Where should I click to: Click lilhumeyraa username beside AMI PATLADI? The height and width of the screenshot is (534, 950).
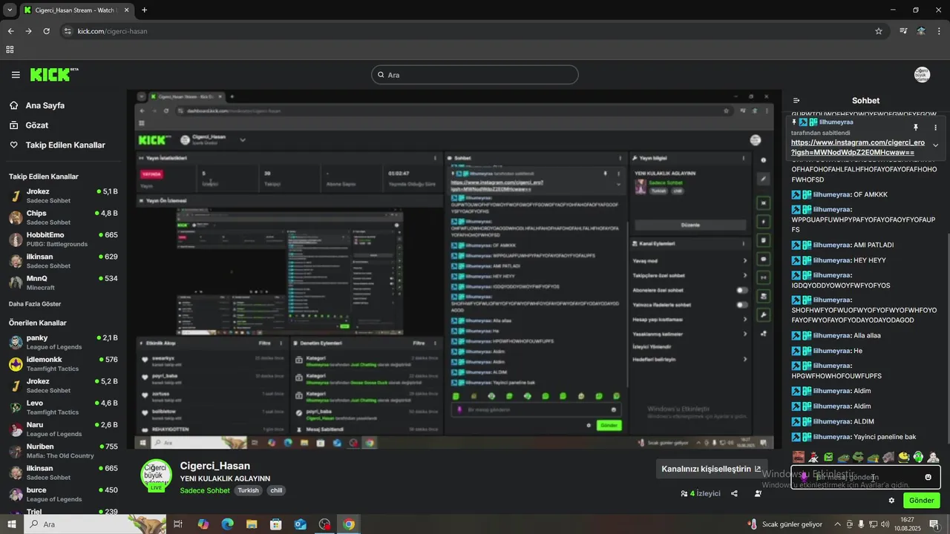(x=831, y=245)
